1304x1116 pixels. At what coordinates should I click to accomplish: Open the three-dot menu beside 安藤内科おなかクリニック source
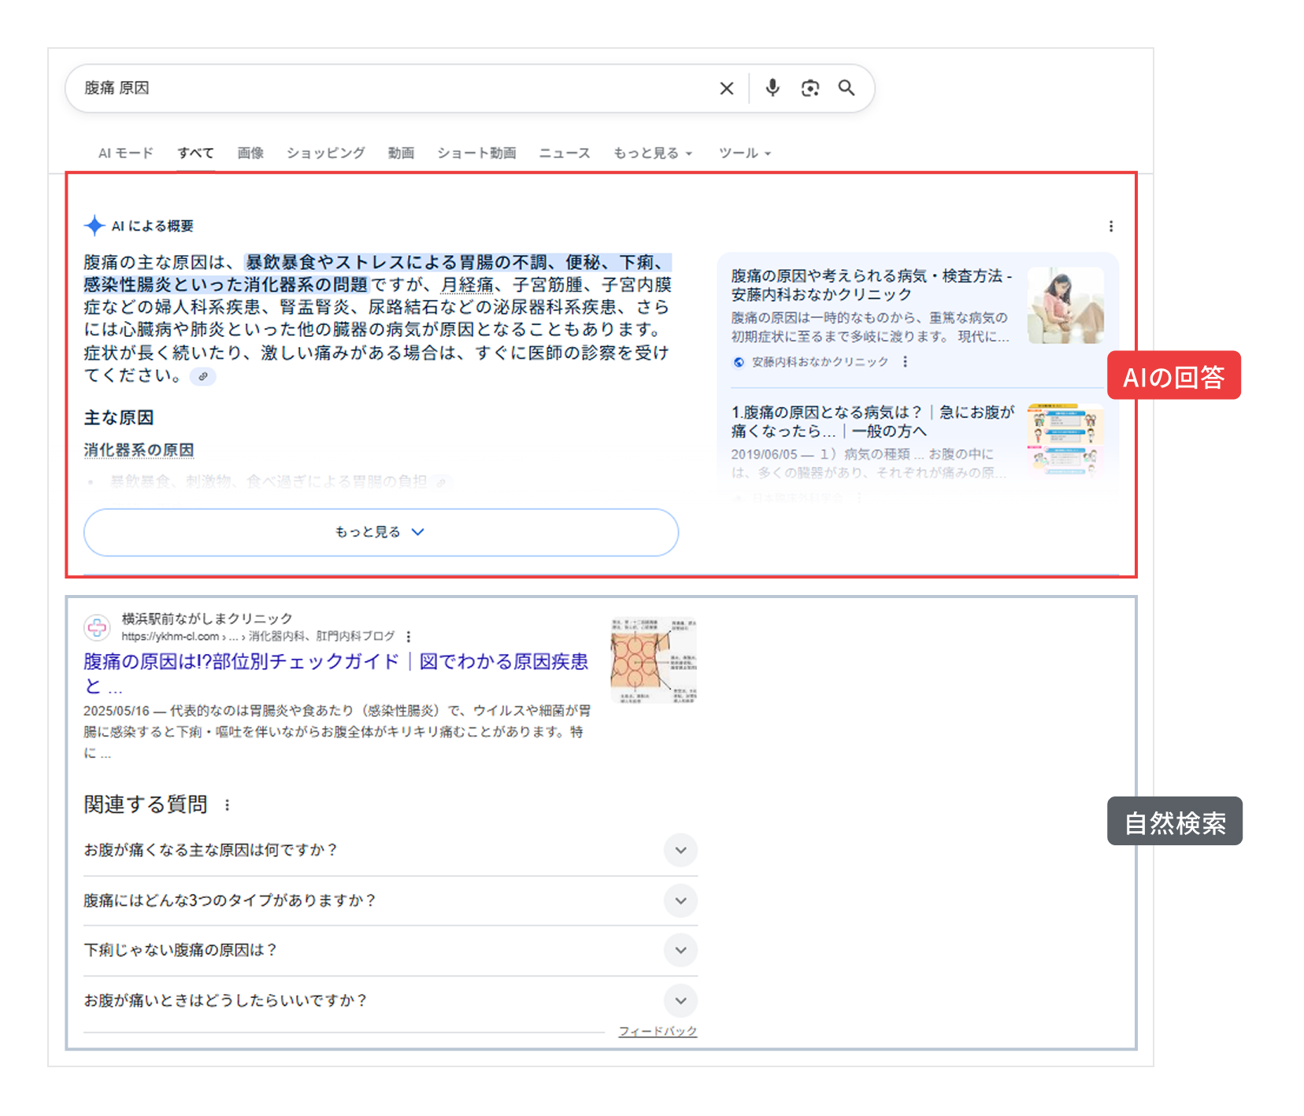906,362
